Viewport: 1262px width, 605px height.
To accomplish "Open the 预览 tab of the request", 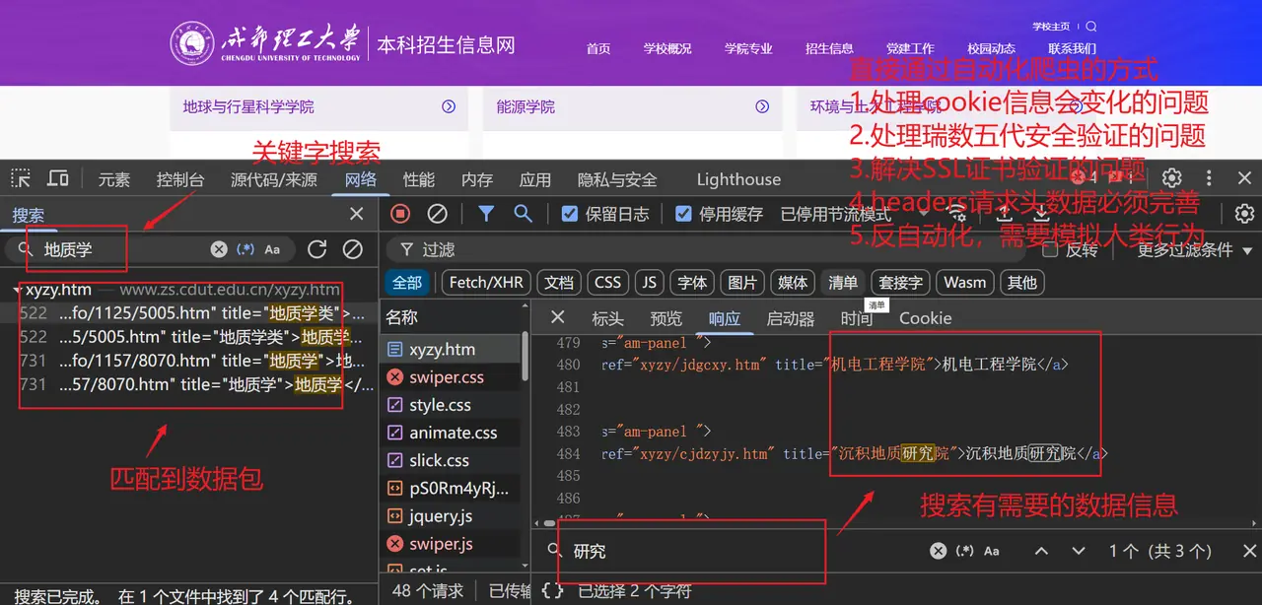I will [666, 318].
